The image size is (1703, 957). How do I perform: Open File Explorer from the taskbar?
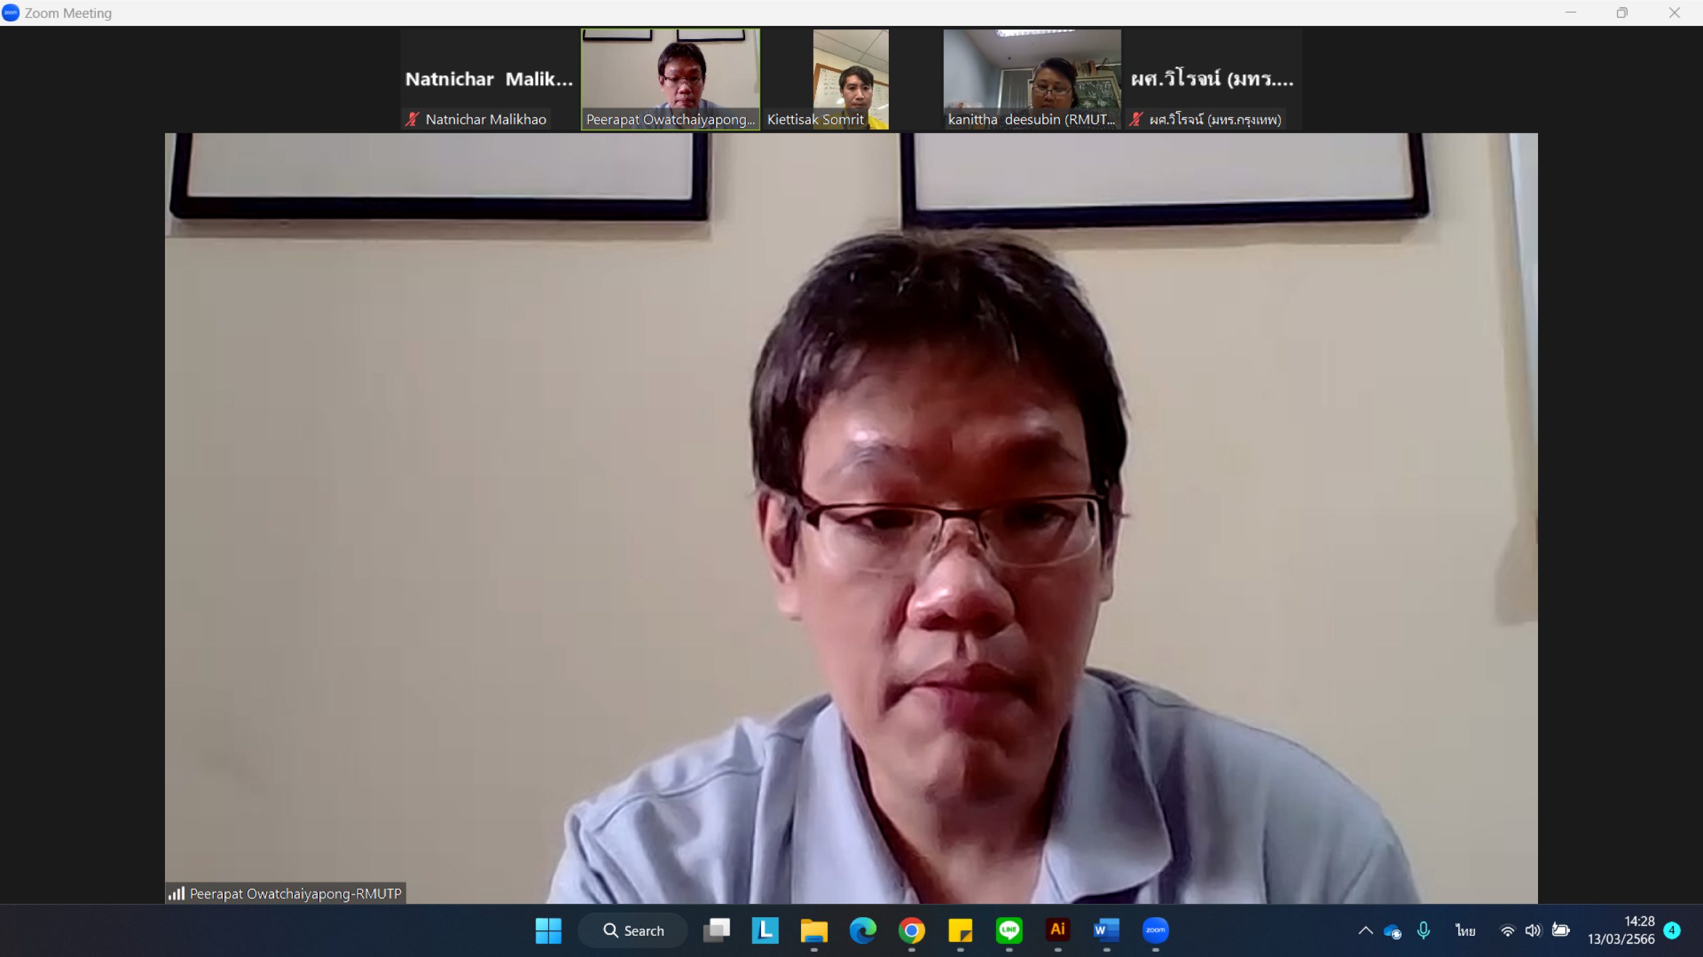(x=814, y=930)
